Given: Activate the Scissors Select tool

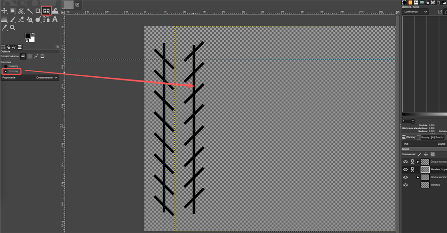Looking at the screenshot, I should (x=21, y=11).
